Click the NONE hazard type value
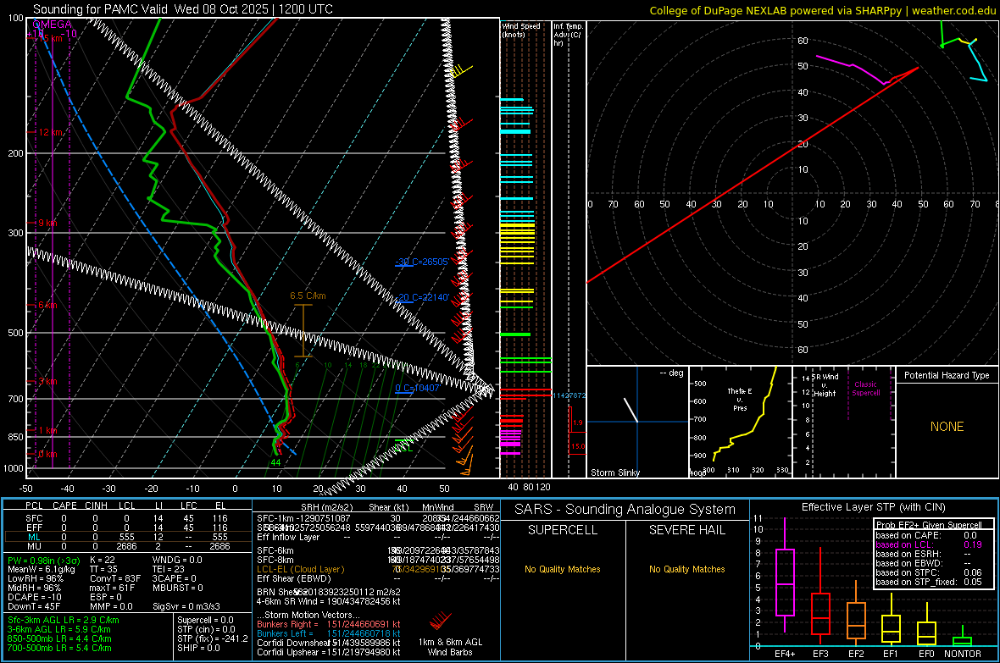The width and height of the screenshot is (1000, 663). pos(947,427)
